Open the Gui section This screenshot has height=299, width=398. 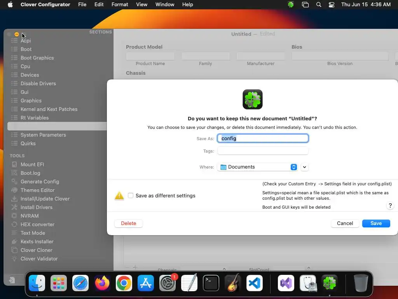24,92
